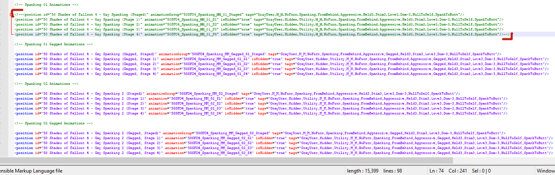Viewport: 555px width, 175px height.
Task: Click the "Spanking 02 Gagged Animations" comment line
Action: pyautogui.click(x=53, y=123)
